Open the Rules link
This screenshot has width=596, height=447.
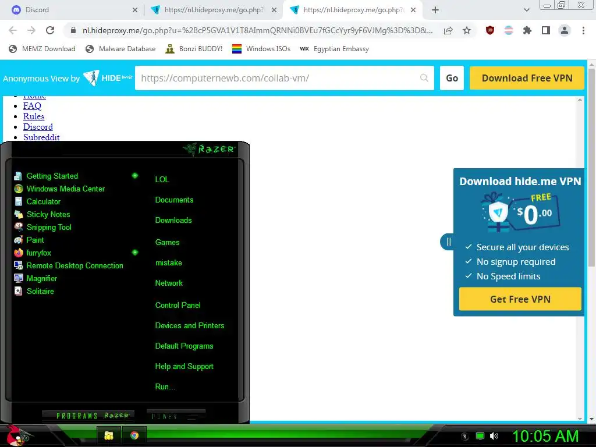(x=34, y=116)
